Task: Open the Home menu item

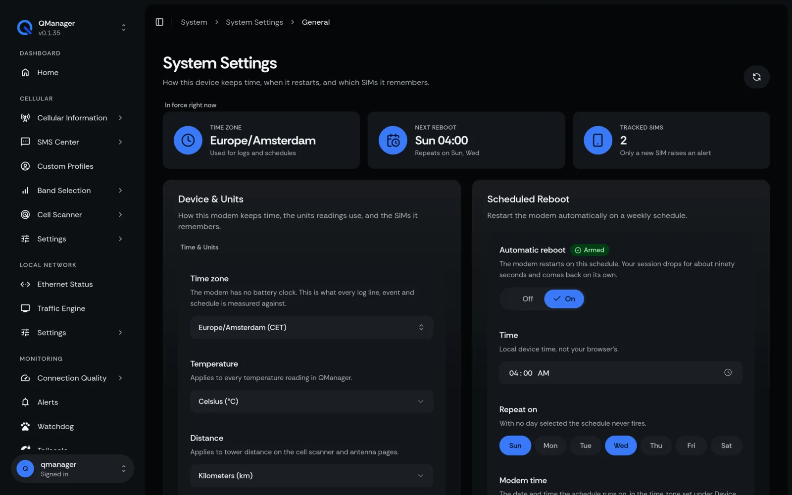Action: click(x=73, y=73)
